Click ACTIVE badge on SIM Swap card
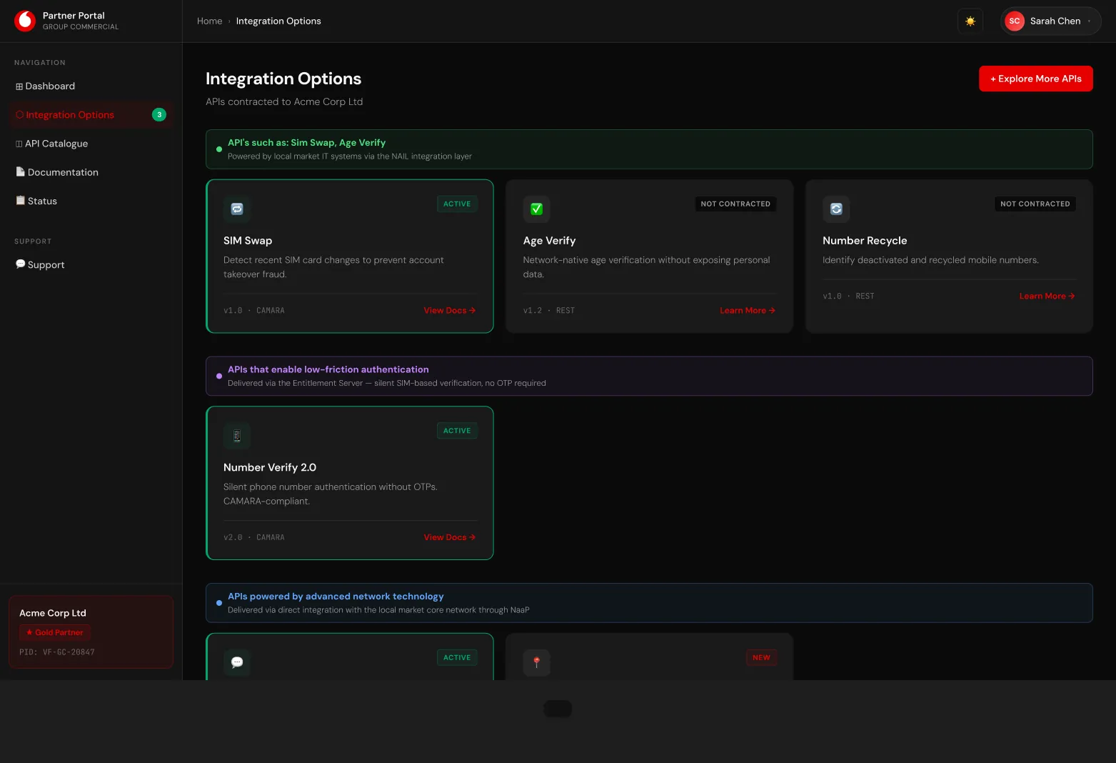The image size is (1116, 763). click(x=457, y=204)
